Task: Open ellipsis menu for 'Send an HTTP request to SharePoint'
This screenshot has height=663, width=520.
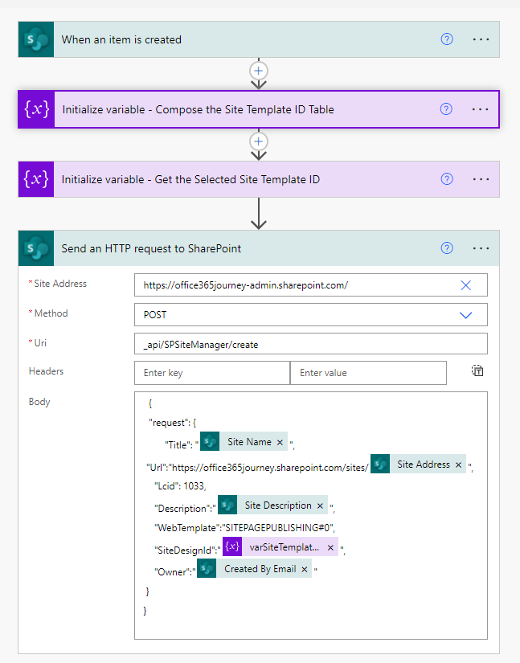Action: click(481, 248)
